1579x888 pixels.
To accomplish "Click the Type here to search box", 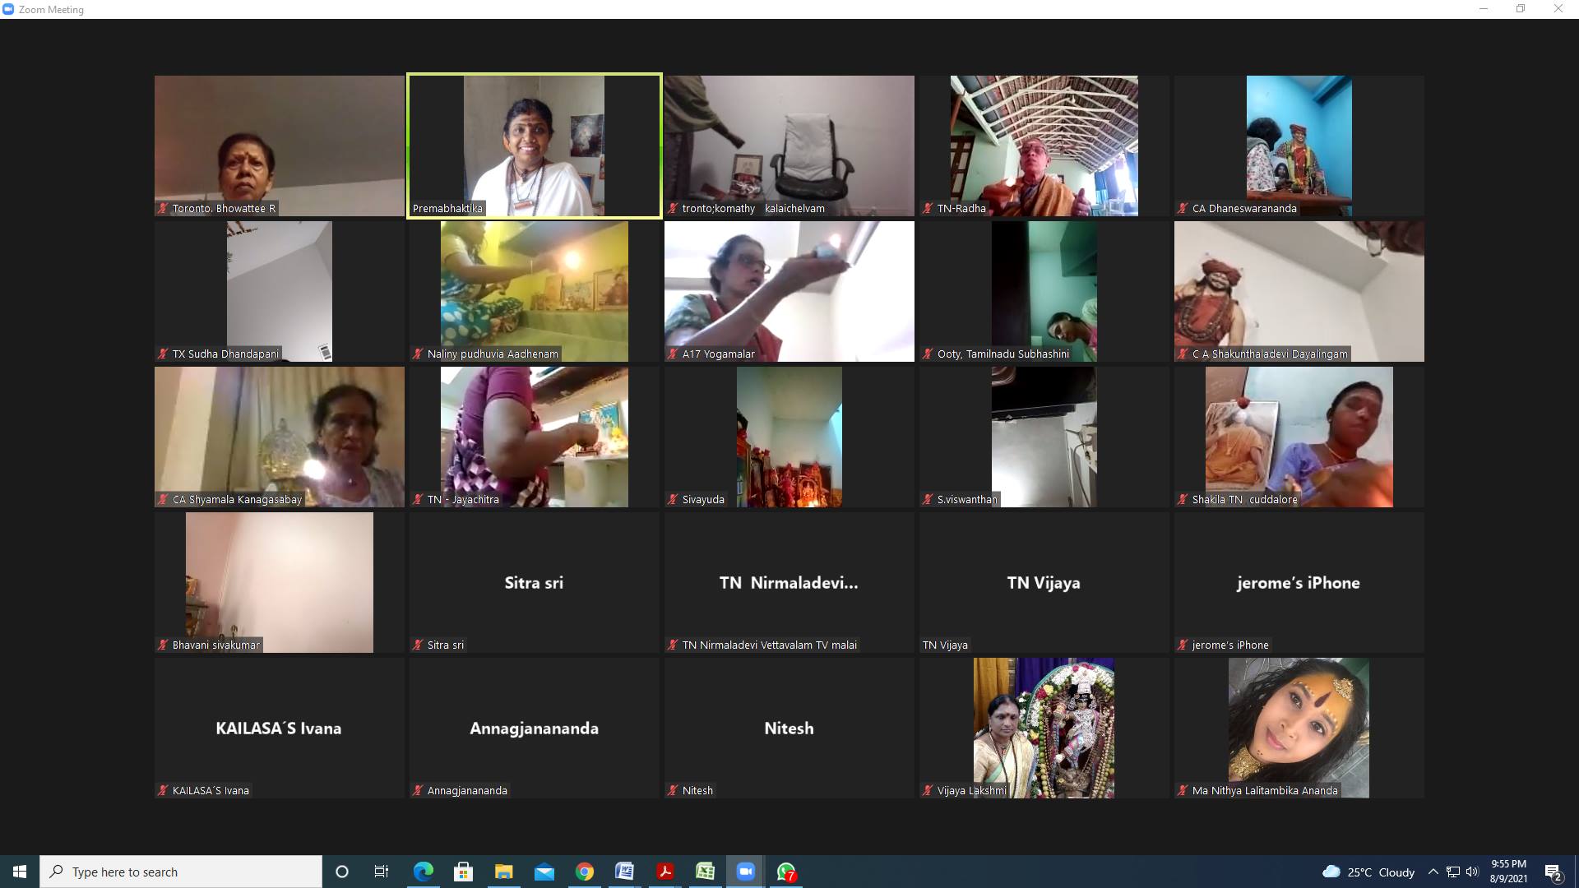I will (181, 872).
